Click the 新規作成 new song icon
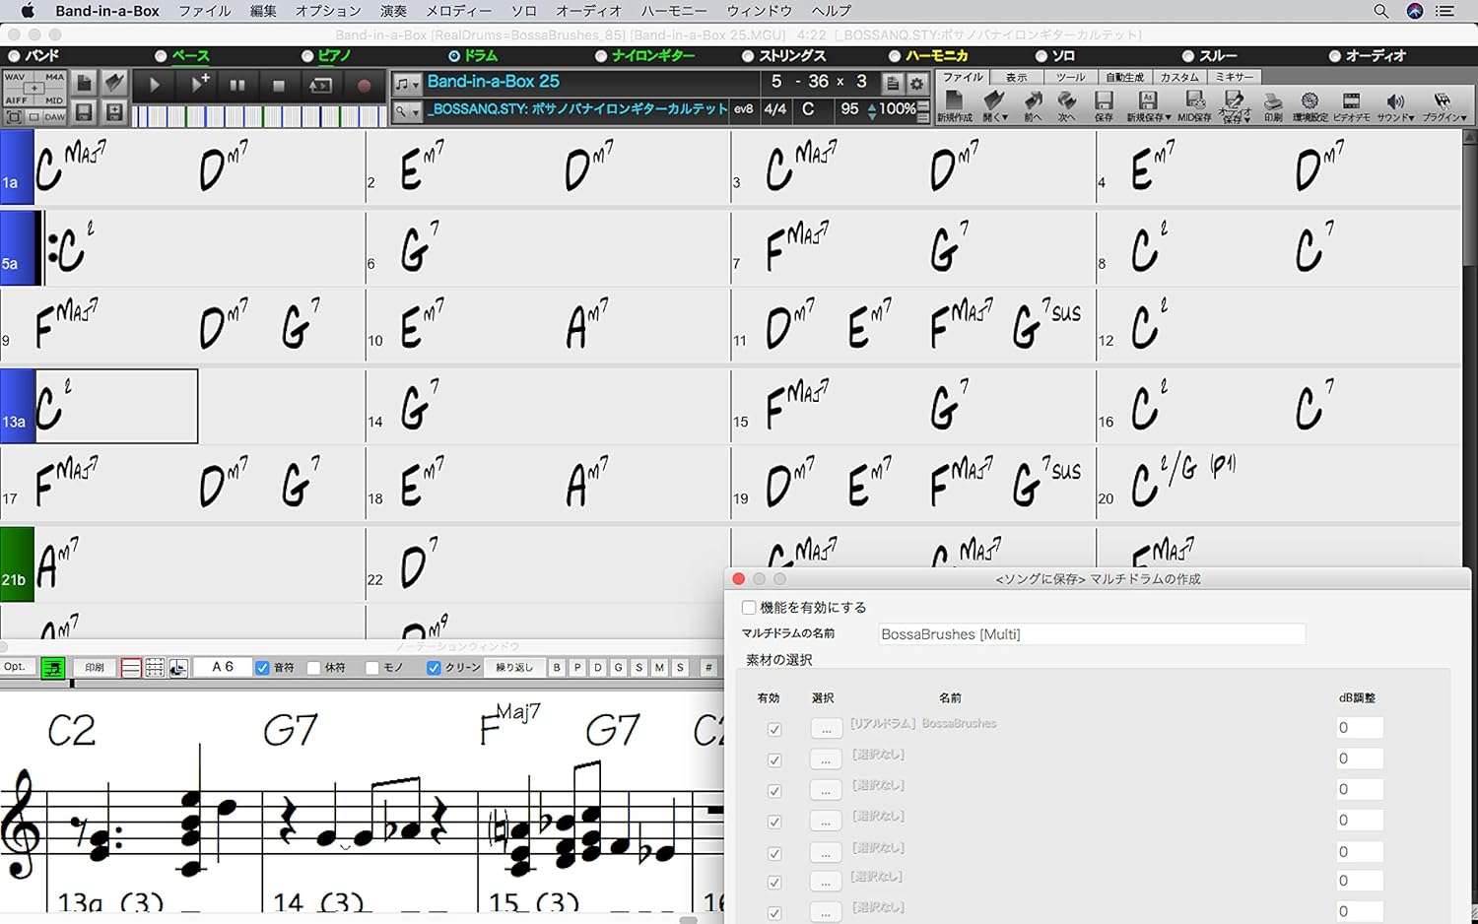 click(954, 104)
